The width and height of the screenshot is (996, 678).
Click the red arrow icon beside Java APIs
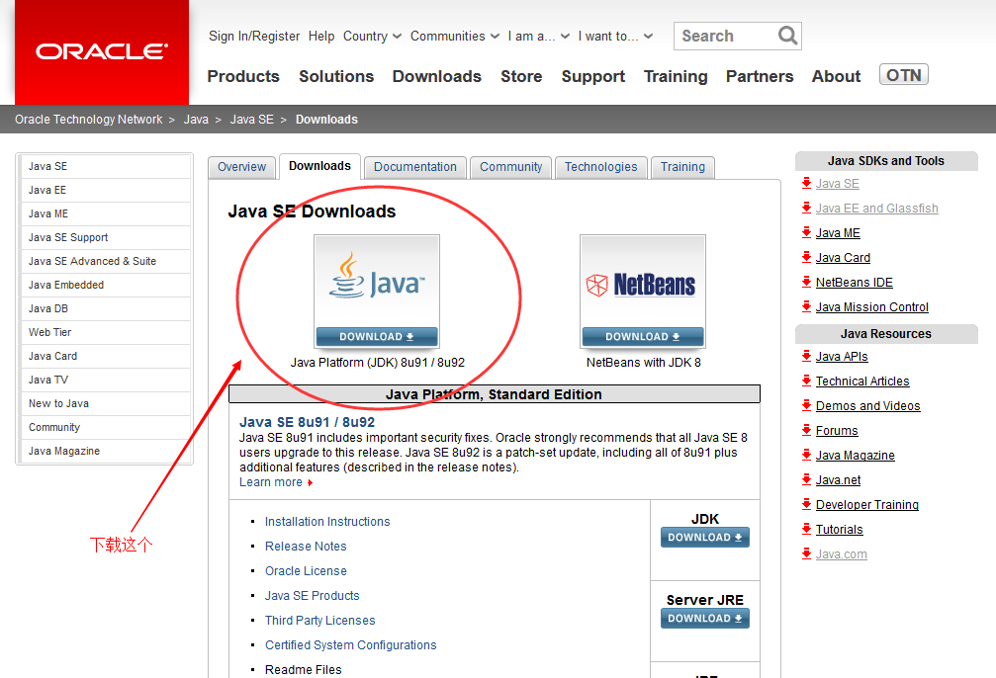807,356
